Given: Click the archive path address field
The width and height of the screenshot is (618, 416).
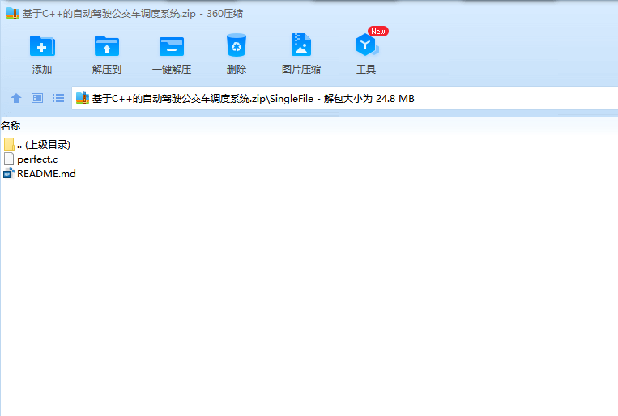Looking at the screenshot, I should (x=345, y=98).
